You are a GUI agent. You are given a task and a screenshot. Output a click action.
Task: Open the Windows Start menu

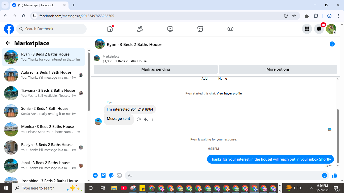[x=6, y=188]
